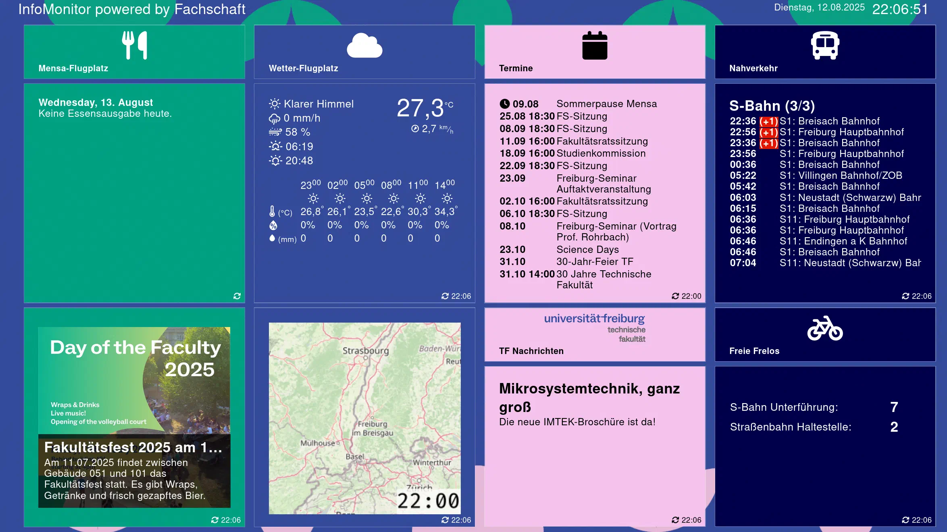The image size is (947, 532).
Task: Click the Universität Freiburg logo
Action: click(x=595, y=328)
